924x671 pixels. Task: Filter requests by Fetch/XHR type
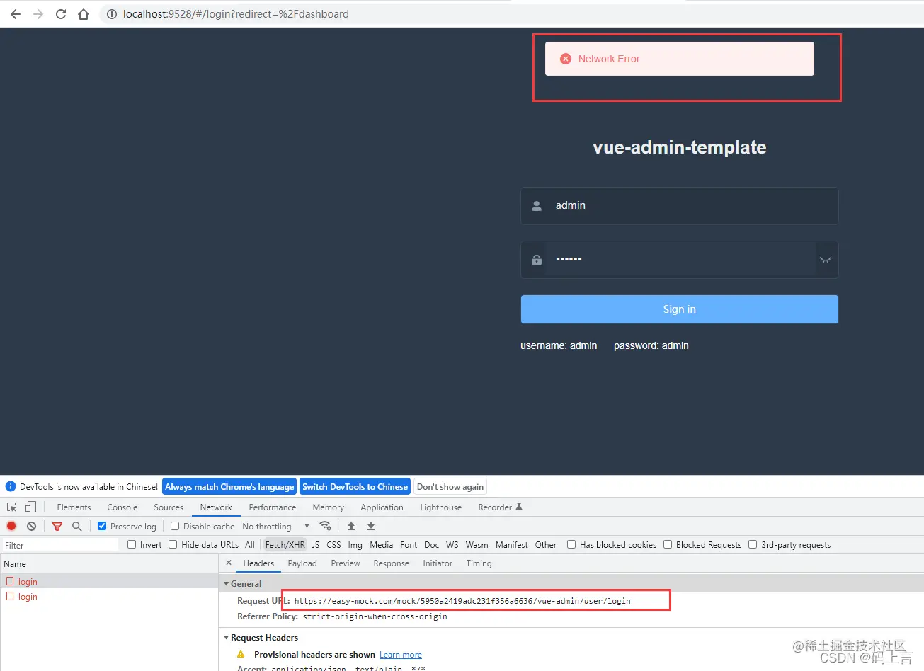coord(285,544)
